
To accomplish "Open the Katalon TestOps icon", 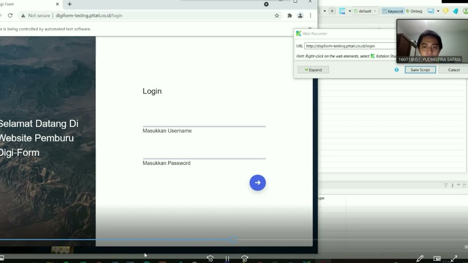I will 343,11.
